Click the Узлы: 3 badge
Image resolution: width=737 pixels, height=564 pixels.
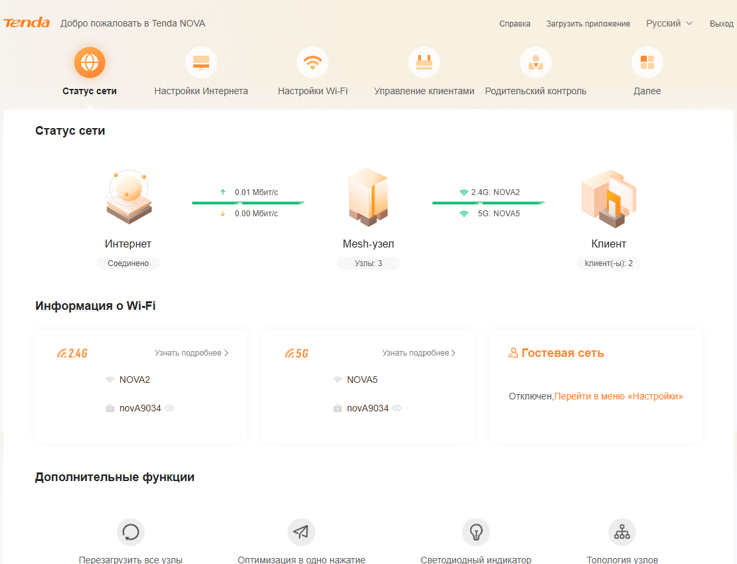[x=368, y=263]
